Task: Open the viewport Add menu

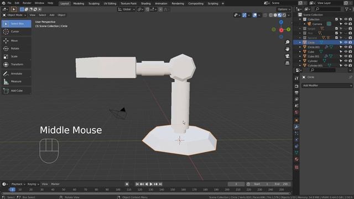Action: pos(52,15)
